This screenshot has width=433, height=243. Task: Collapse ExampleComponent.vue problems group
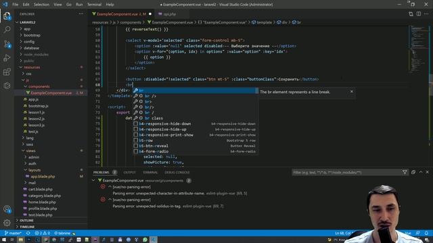[x=93, y=180]
